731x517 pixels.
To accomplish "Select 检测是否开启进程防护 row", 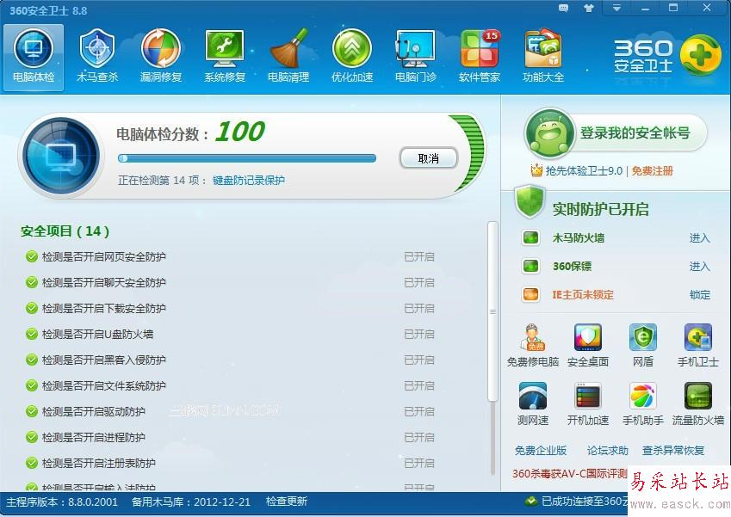I will tap(229, 437).
